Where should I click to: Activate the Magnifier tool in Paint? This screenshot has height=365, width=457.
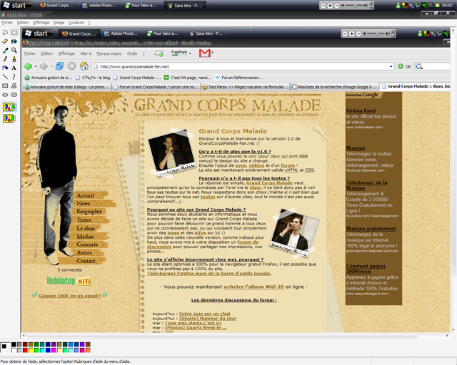pos(14,51)
